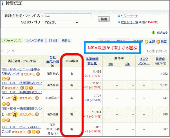Screen dimensions: 170x138
Task: Click the 10,304 price value
Action: click(x=97, y=112)
